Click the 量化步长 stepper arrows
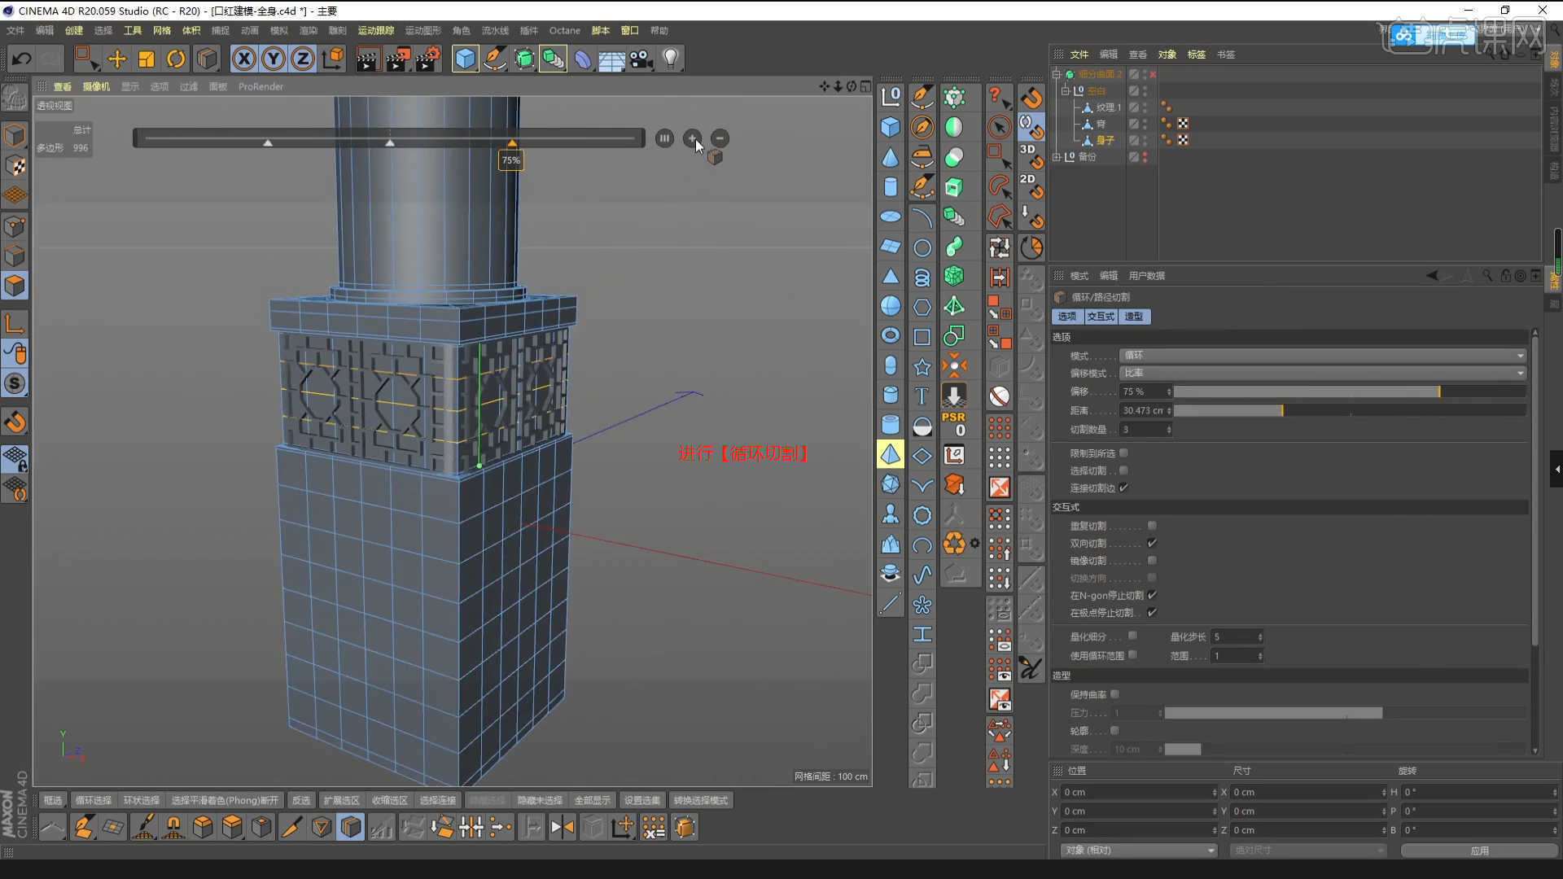Screen dimensions: 1563x879 click(1260, 637)
